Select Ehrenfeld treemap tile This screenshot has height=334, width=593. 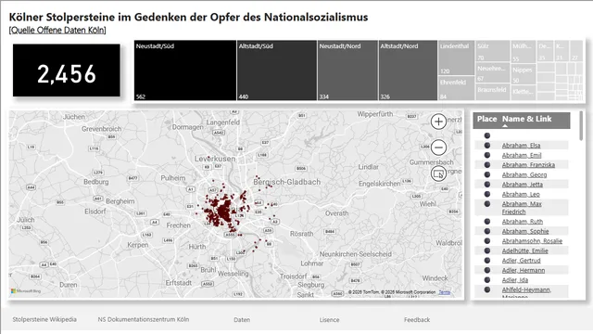tap(457, 88)
